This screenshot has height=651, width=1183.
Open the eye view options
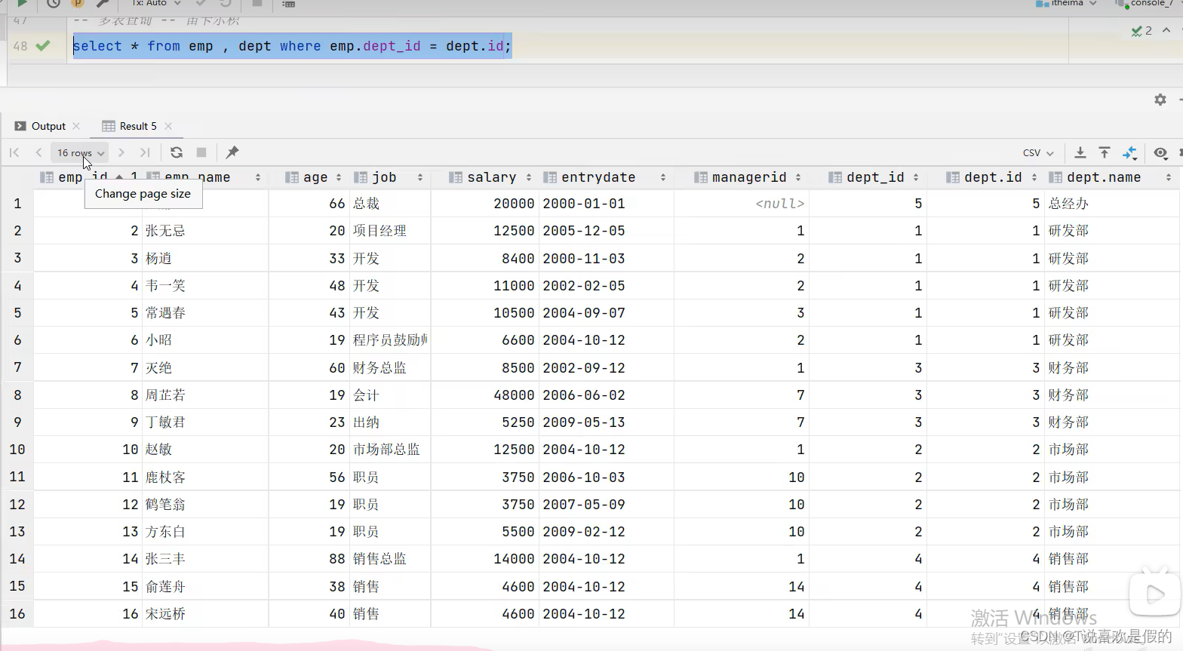point(1160,152)
